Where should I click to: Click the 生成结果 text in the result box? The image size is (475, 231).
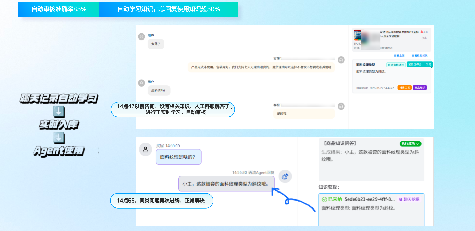[370, 156]
